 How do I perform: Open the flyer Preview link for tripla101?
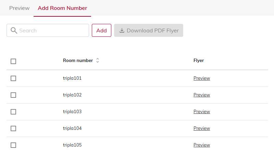pyautogui.click(x=202, y=78)
